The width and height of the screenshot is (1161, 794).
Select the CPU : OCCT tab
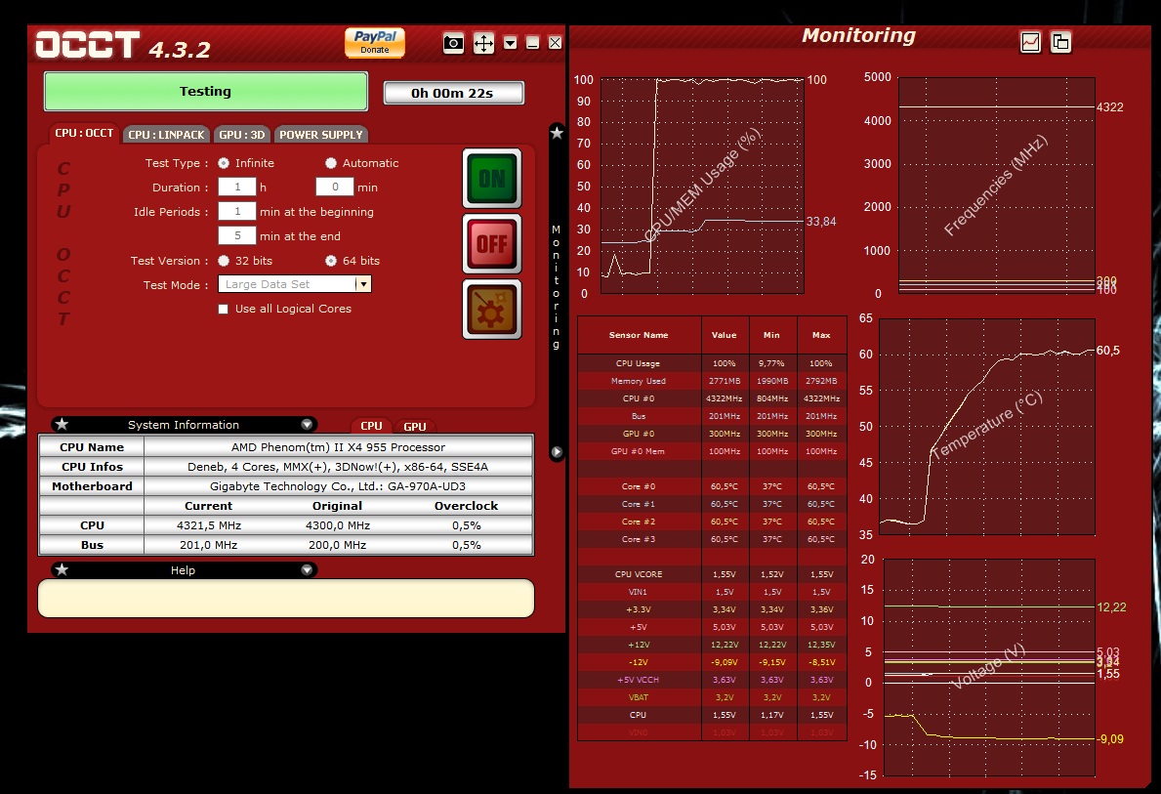coord(84,134)
